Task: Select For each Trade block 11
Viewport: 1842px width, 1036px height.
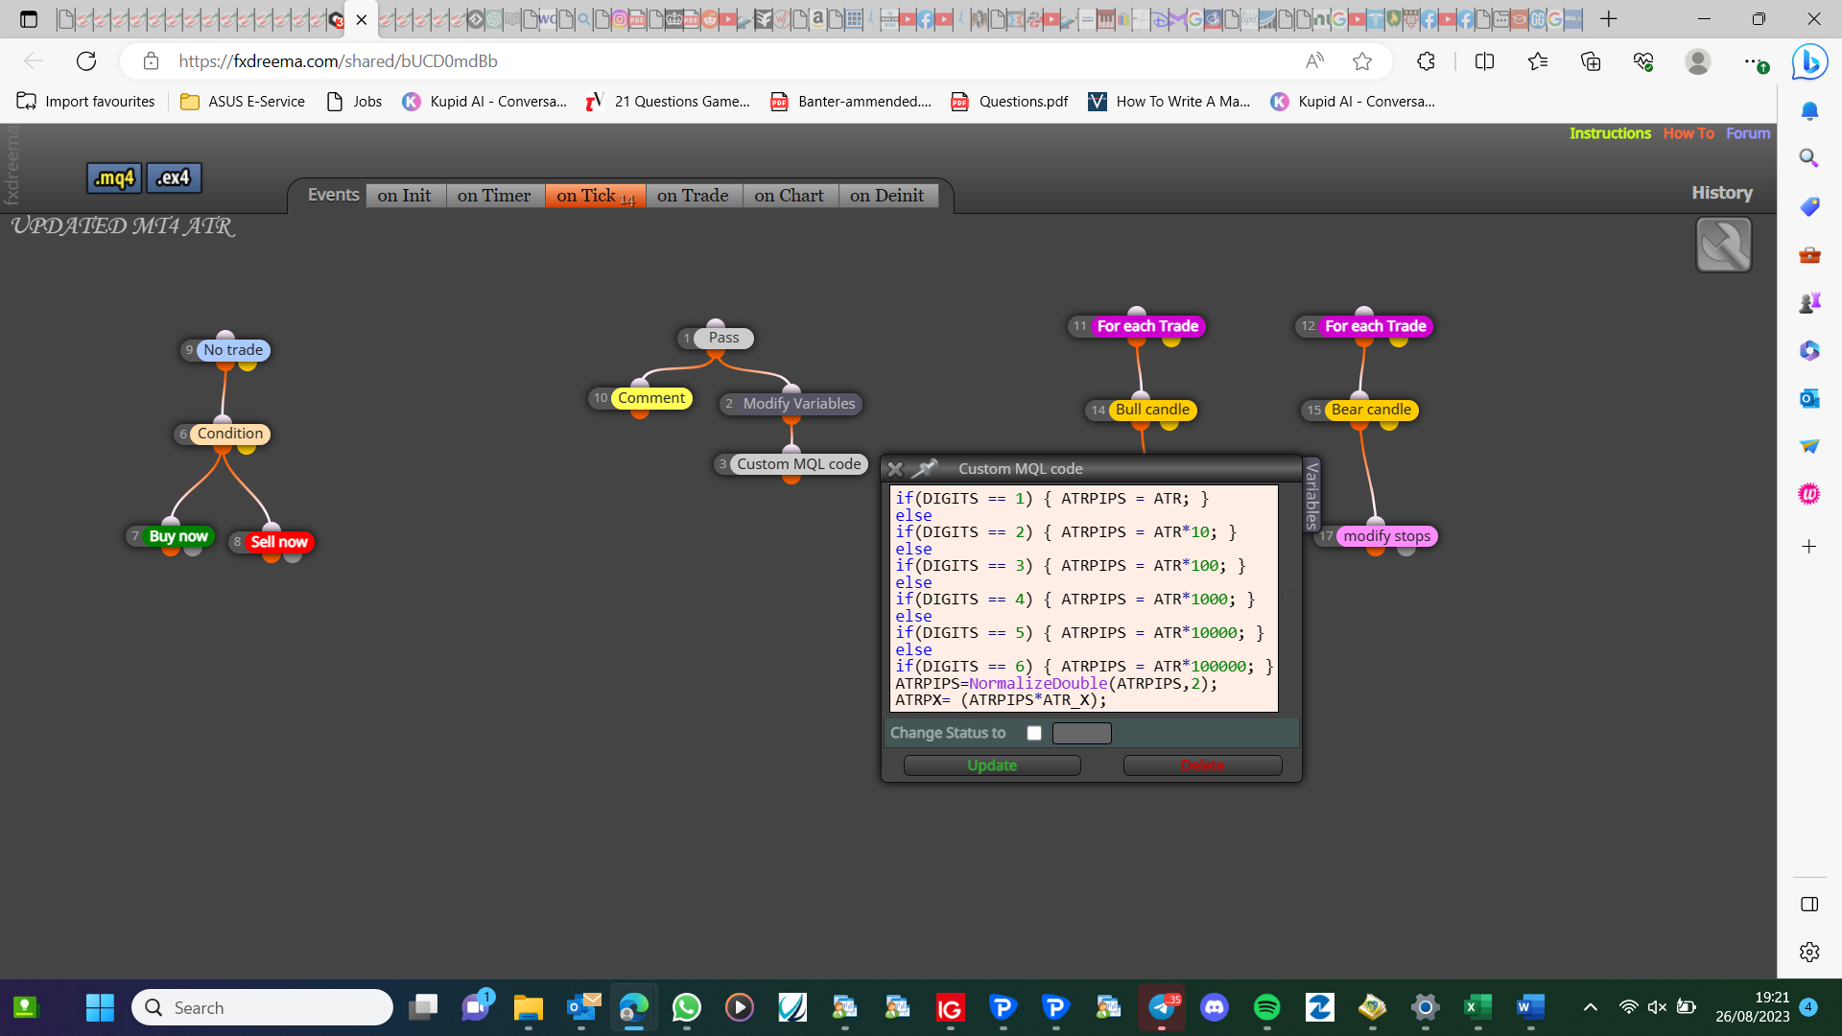Action: pyautogui.click(x=1147, y=326)
